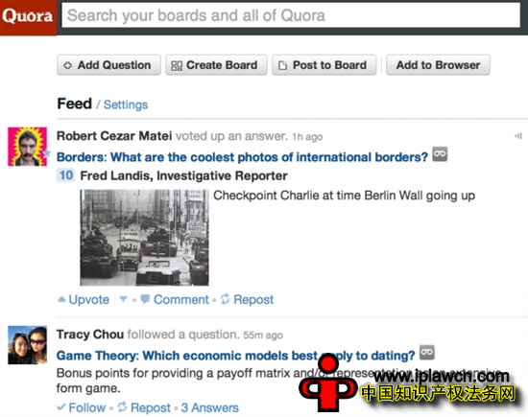Viewport: 528px width, 417px height.
Task: Click the Quora logo
Action: pyautogui.click(x=28, y=17)
